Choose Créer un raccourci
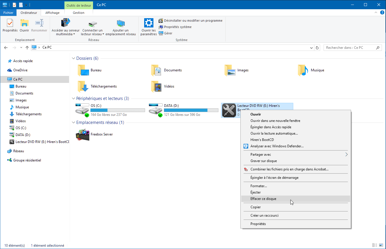The height and width of the screenshot is (249, 386). coord(296,215)
